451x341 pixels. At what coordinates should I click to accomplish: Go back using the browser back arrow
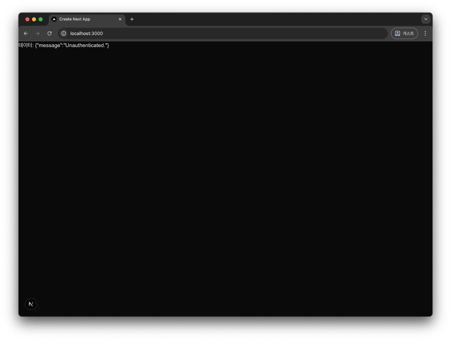26,34
